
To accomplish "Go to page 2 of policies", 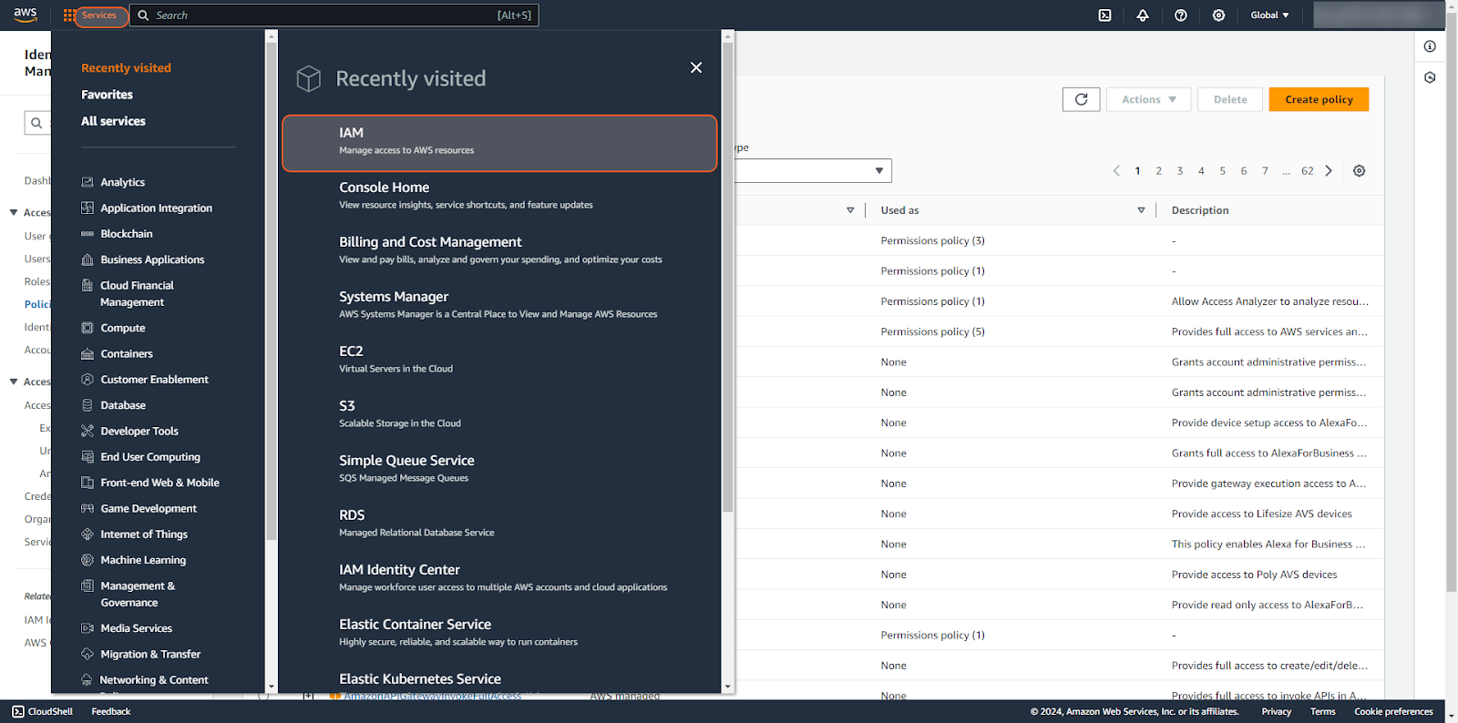I will 1158,171.
